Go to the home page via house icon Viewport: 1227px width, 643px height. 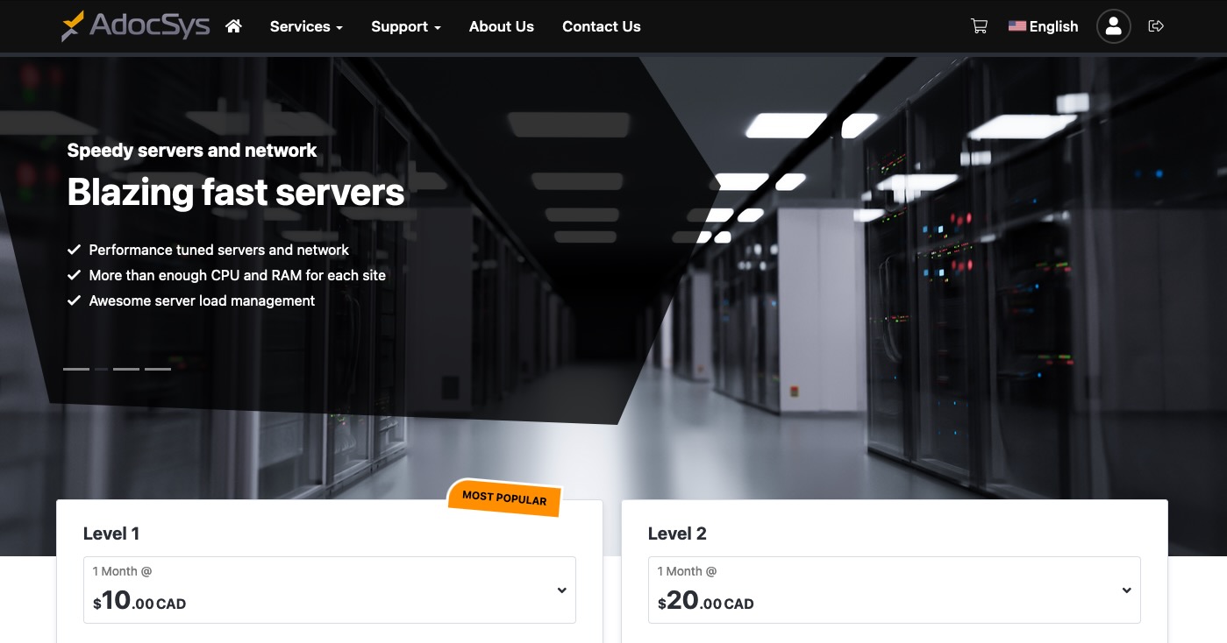[x=233, y=26]
